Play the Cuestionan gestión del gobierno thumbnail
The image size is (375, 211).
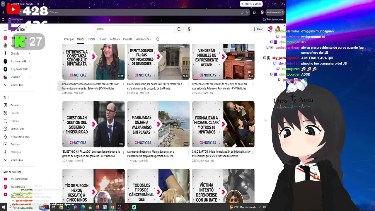[93, 124]
